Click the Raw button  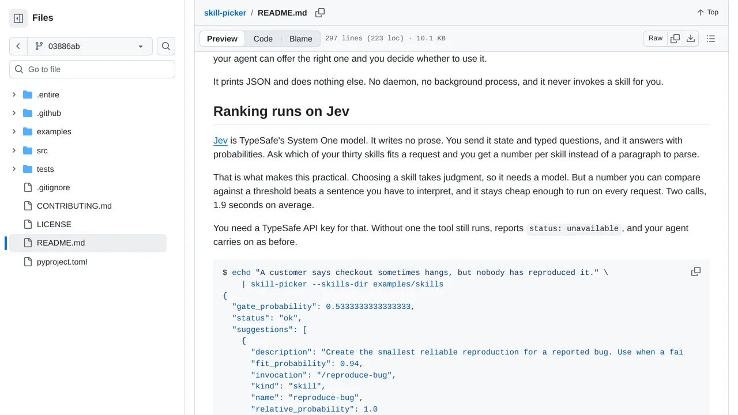coord(656,39)
